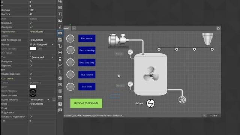Viewport: 240px width, 135px height.
Task: Add a new page tab with plus
Action: tap(74, 28)
